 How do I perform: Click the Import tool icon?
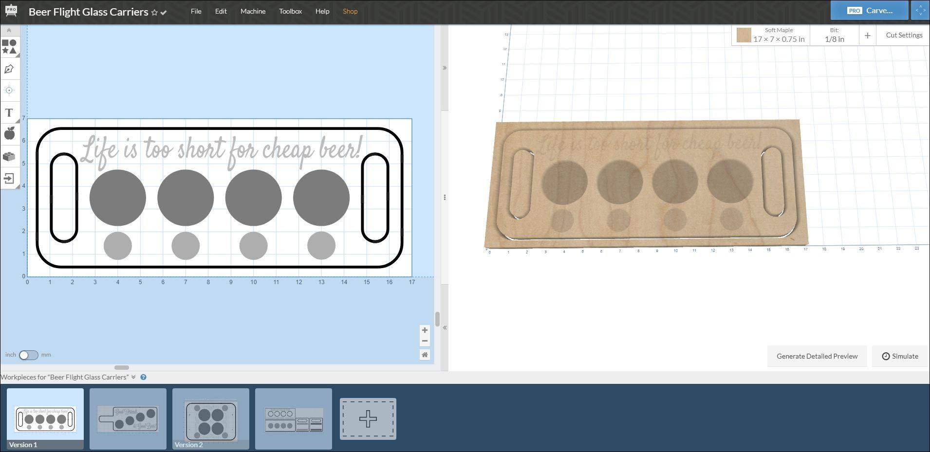[x=9, y=178]
